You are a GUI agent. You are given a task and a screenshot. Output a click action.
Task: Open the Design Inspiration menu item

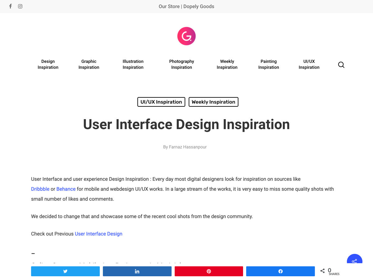pos(48,64)
